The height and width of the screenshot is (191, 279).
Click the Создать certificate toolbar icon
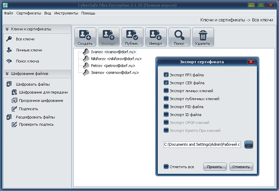(85, 37)
